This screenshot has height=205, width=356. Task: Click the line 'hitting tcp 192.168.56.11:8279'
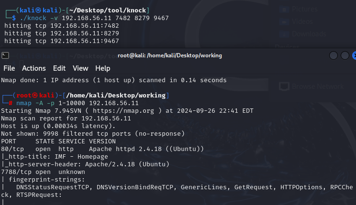[62, 33]
